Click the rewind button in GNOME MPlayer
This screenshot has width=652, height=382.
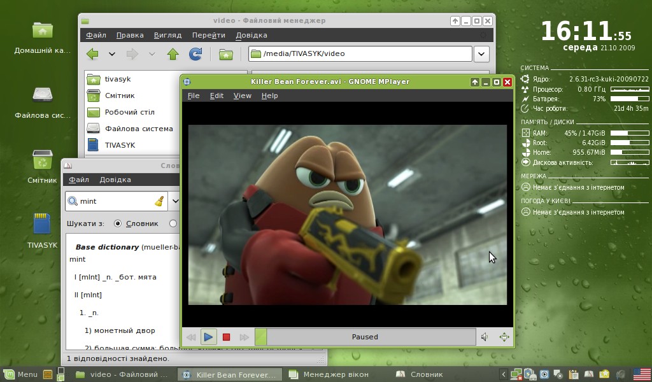[x=191, y=337]
